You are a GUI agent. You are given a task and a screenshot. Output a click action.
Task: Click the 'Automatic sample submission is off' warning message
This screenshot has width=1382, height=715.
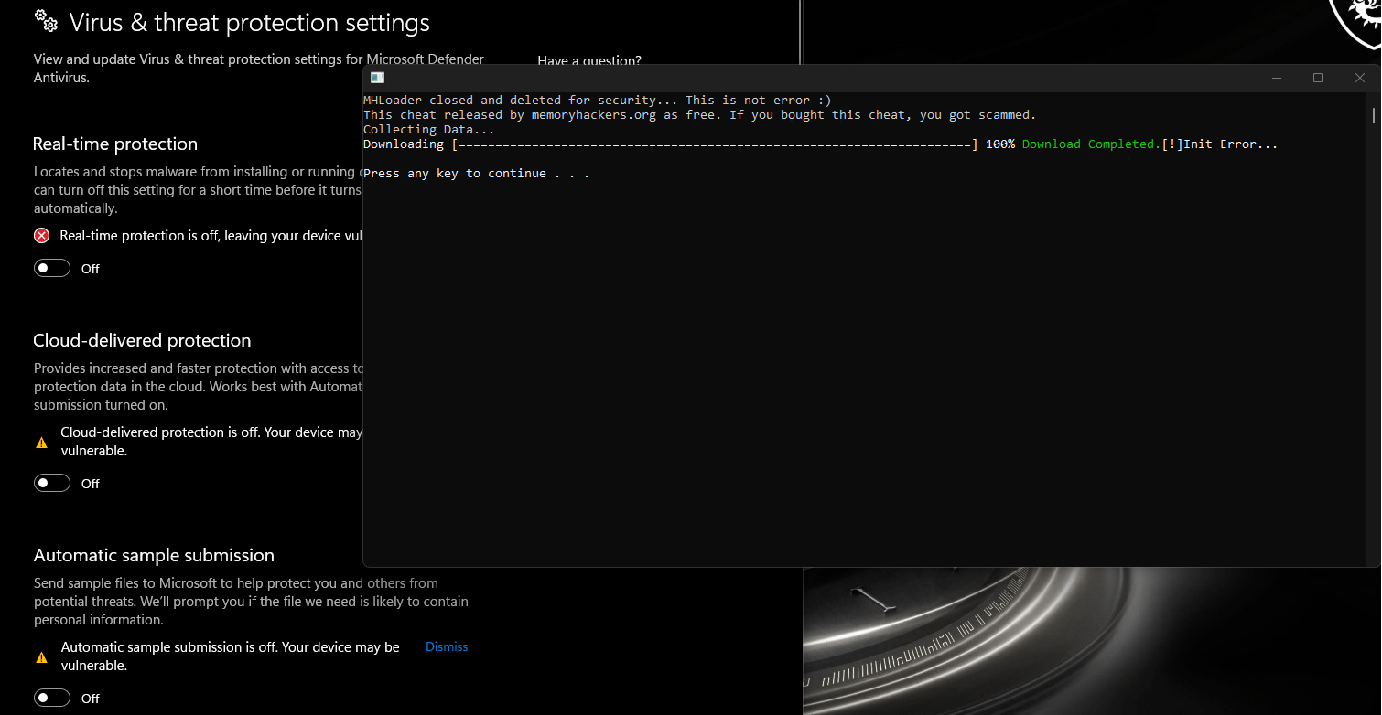click(231, 656)
